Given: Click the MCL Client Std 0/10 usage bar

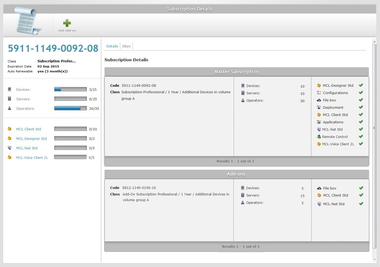Looking at the screenshot, I should coord(71,129).
